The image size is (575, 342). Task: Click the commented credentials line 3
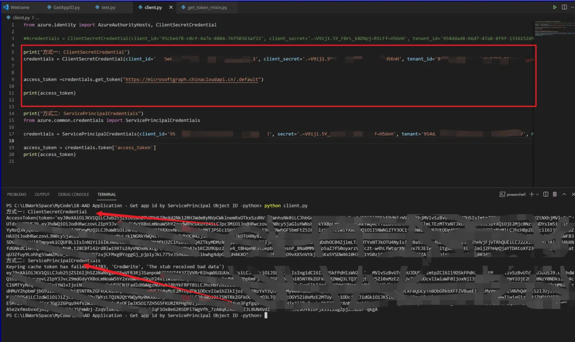278,38
